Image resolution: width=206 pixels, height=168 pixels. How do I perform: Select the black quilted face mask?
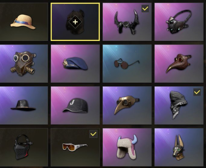[23, 147]
